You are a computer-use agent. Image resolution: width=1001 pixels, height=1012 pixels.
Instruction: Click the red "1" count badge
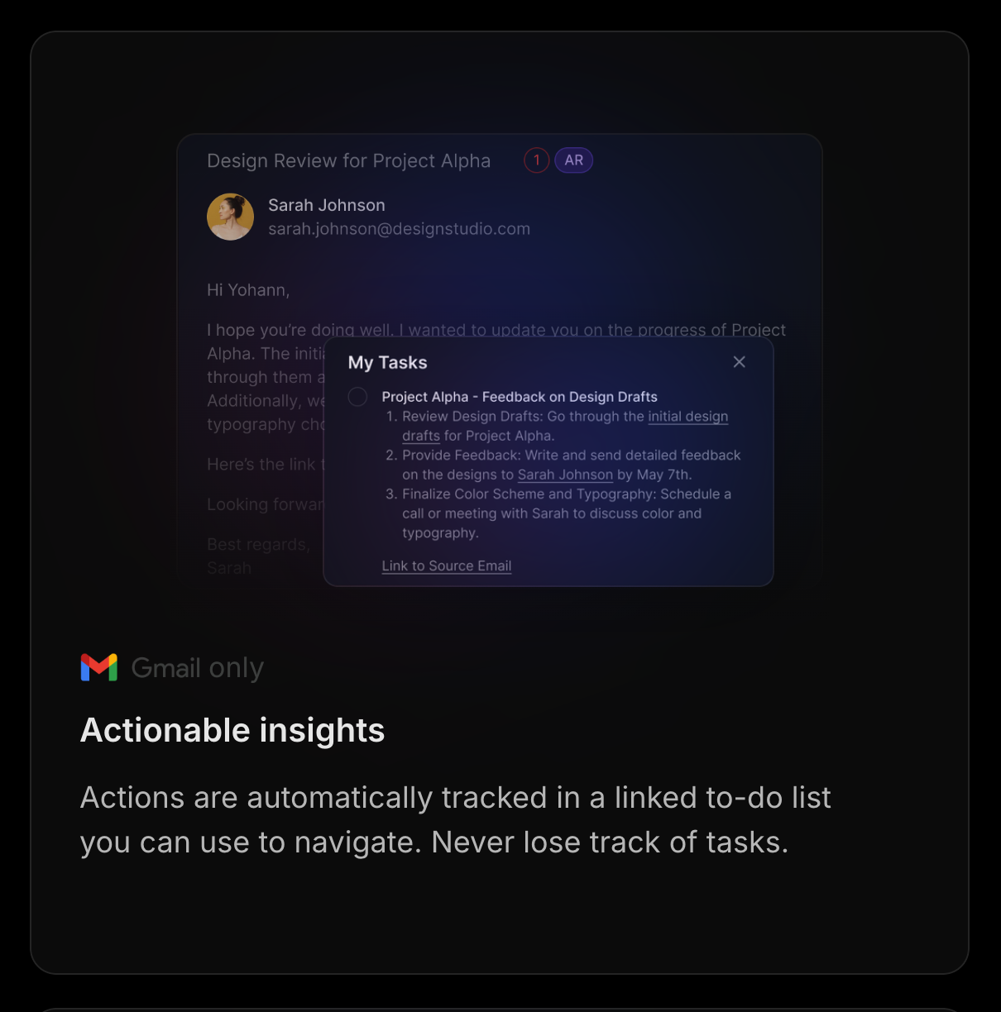536,160
